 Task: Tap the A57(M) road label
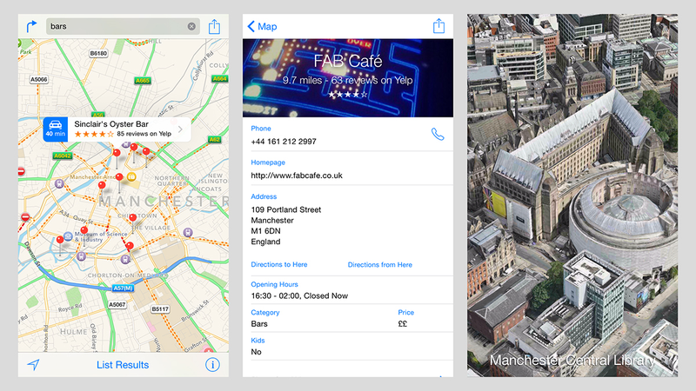point(123,288)
